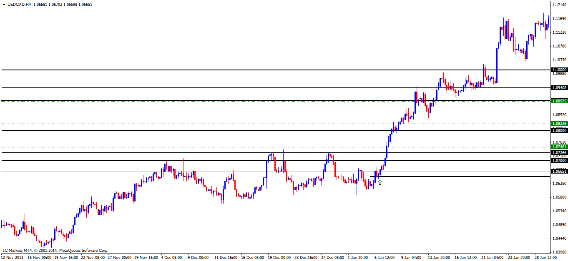
Task: Select the 1.09408 price level tag
Action: tap(559, 88)
